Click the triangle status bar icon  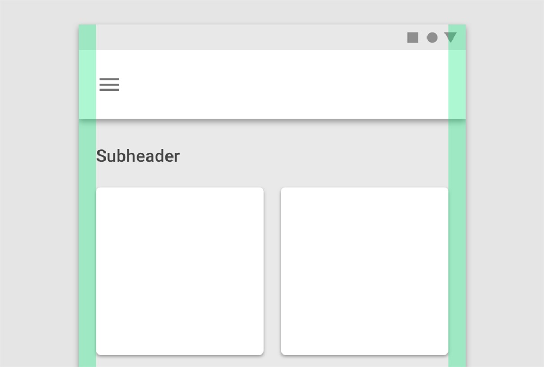[450, 37]
